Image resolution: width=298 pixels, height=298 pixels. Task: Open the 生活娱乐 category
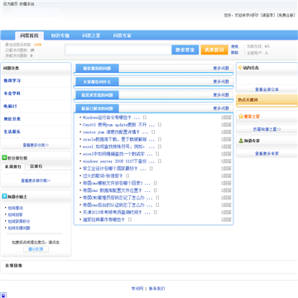coord(12,132)
